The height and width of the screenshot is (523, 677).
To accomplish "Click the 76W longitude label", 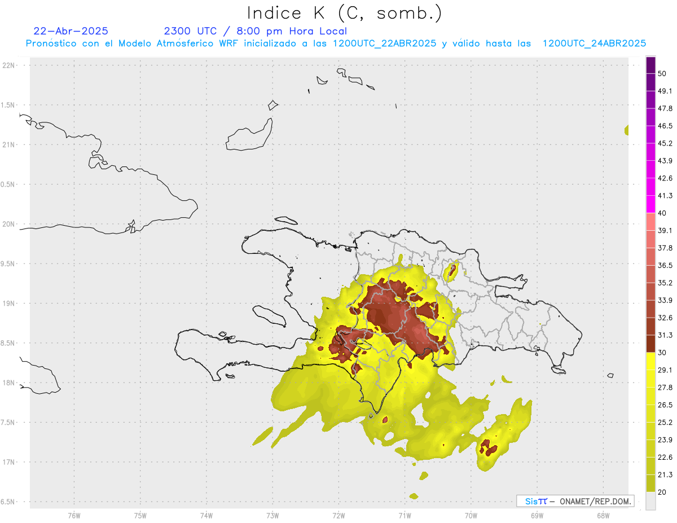I will tap(74, 516).
